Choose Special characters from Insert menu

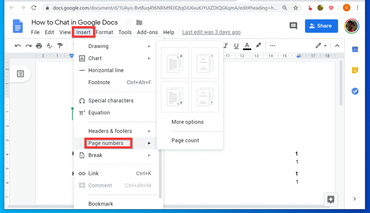point(111,101)
